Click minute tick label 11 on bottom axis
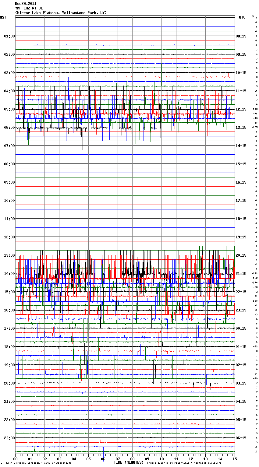The height and width of the screenshot is (467, 259). 176,459
